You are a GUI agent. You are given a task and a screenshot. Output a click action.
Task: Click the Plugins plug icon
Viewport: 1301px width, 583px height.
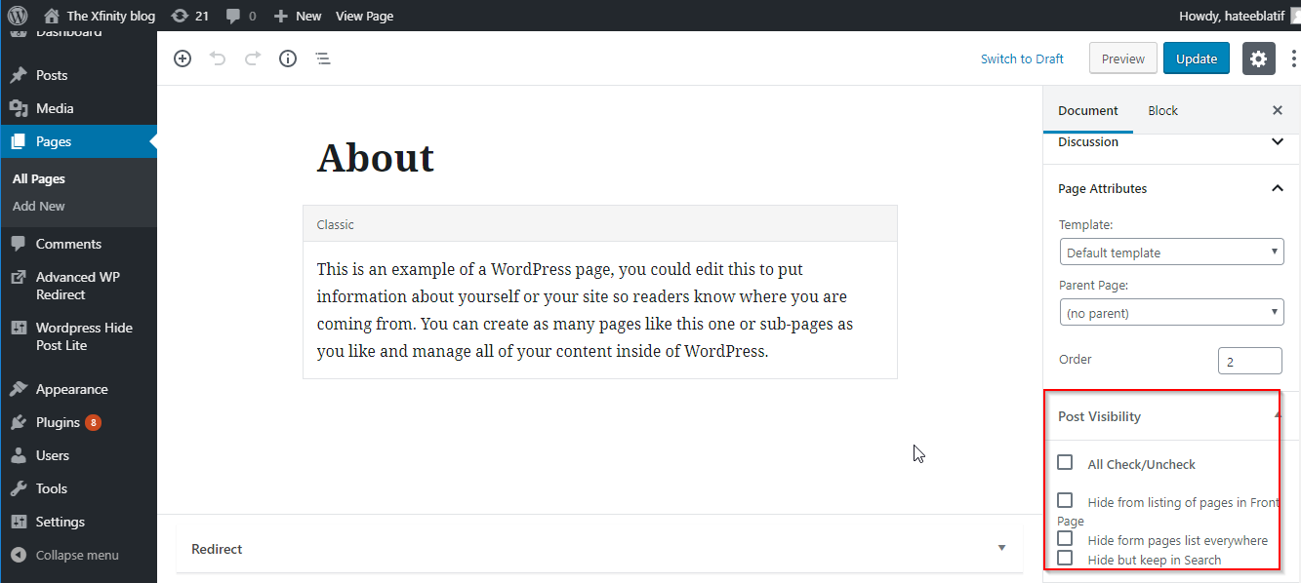[x=18, y=422]
